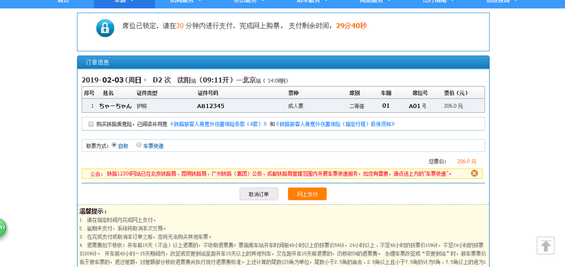Select the 车票快递 delivery radio option

pos(138,145)
